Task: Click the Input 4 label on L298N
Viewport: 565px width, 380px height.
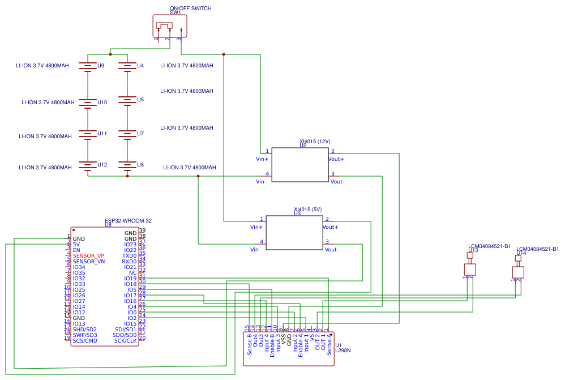Action: [267, 343]
